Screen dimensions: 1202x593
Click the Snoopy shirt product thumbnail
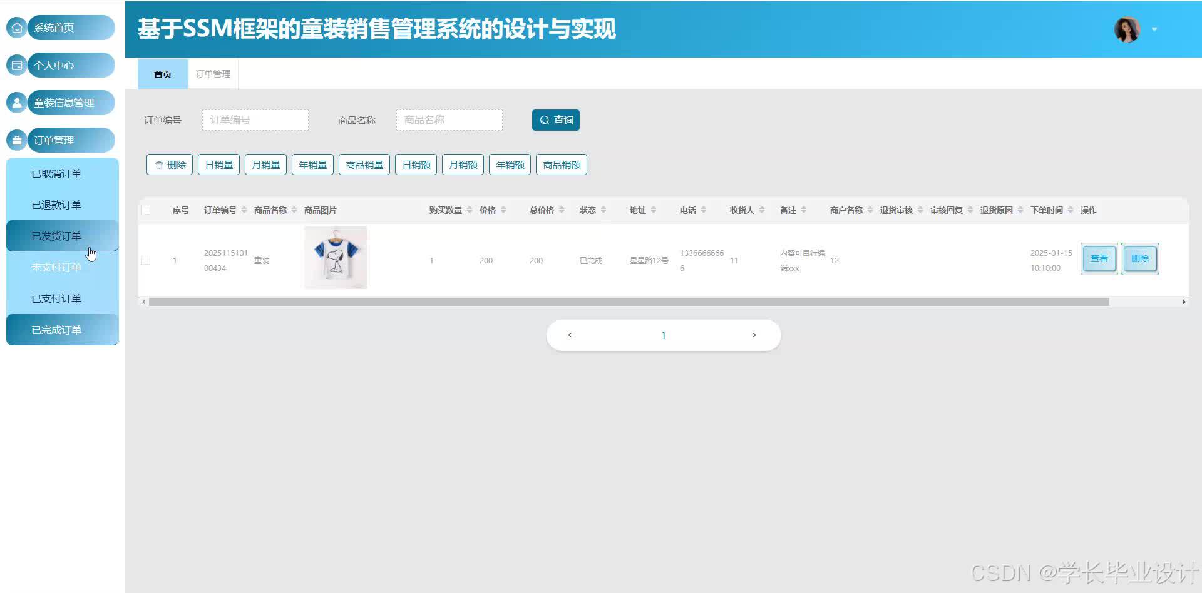click(336, 258)
